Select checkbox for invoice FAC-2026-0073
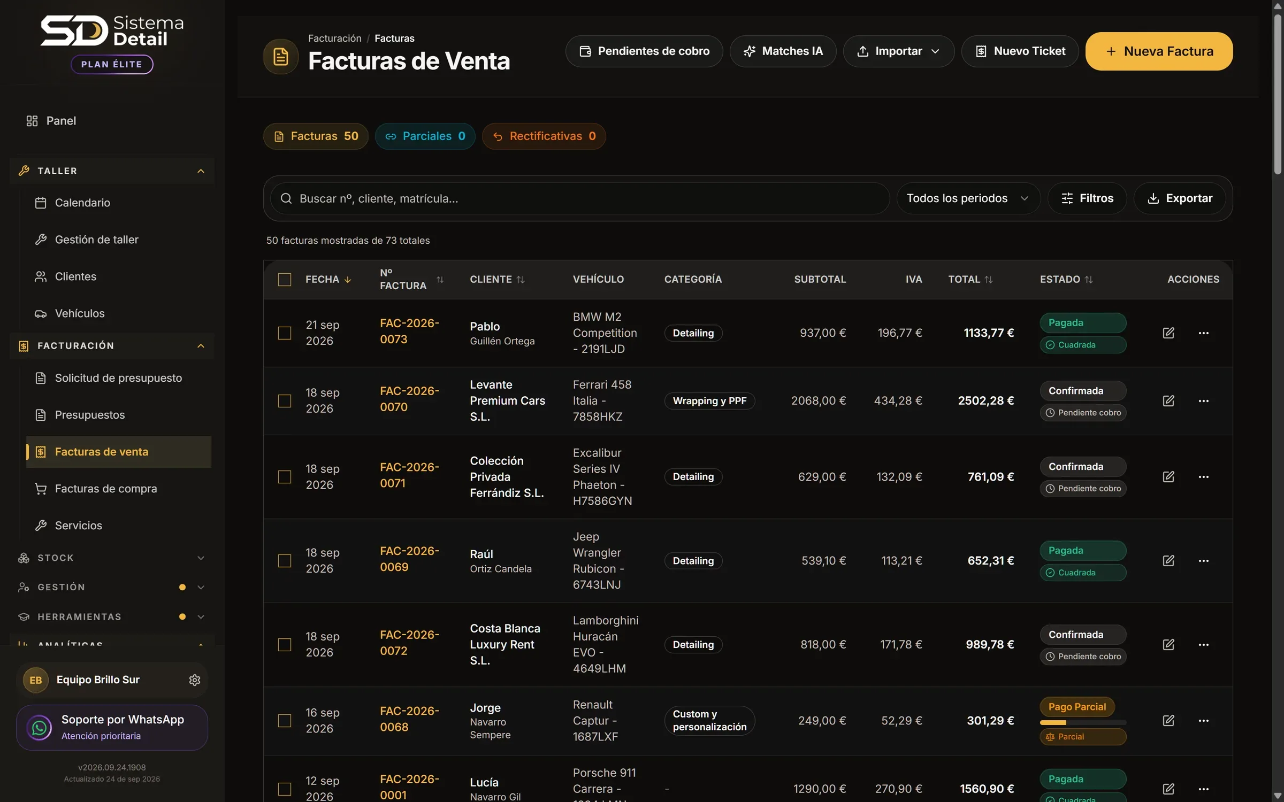This screenshot has height=802, width=1284. [285, 333]
